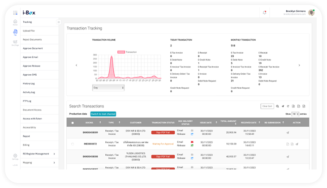Image resolution: width=327 pixels, height=188 pixels.
Task: Click the Home icon in left rail
Action: point(15,22)
